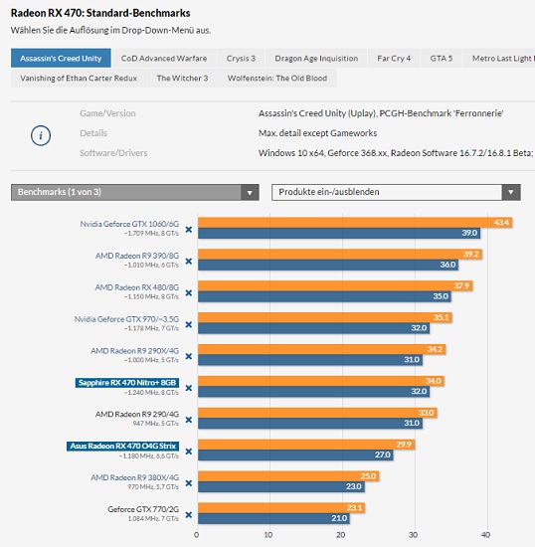Image resolution: width=535 pixels, height=547 pixels.
Task: Remove Geforce GTX 770/2G with its X
Action: point(189,515)
